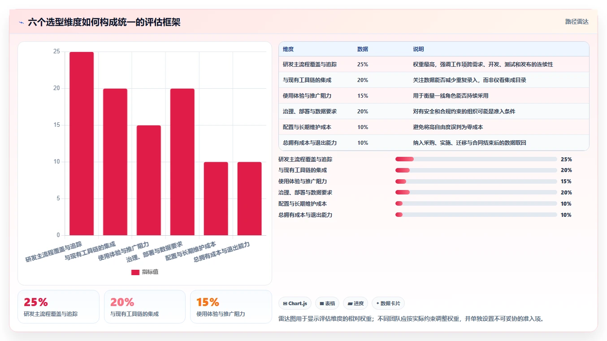
Task: Select table cell 与现有工具链的集成
Action: point(307,80)
